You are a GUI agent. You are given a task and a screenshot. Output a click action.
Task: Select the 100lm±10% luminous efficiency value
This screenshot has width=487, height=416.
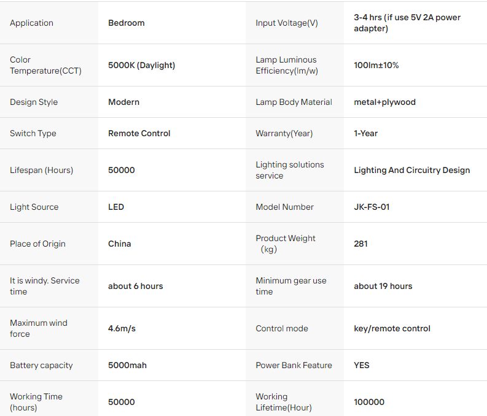[376, 65]
